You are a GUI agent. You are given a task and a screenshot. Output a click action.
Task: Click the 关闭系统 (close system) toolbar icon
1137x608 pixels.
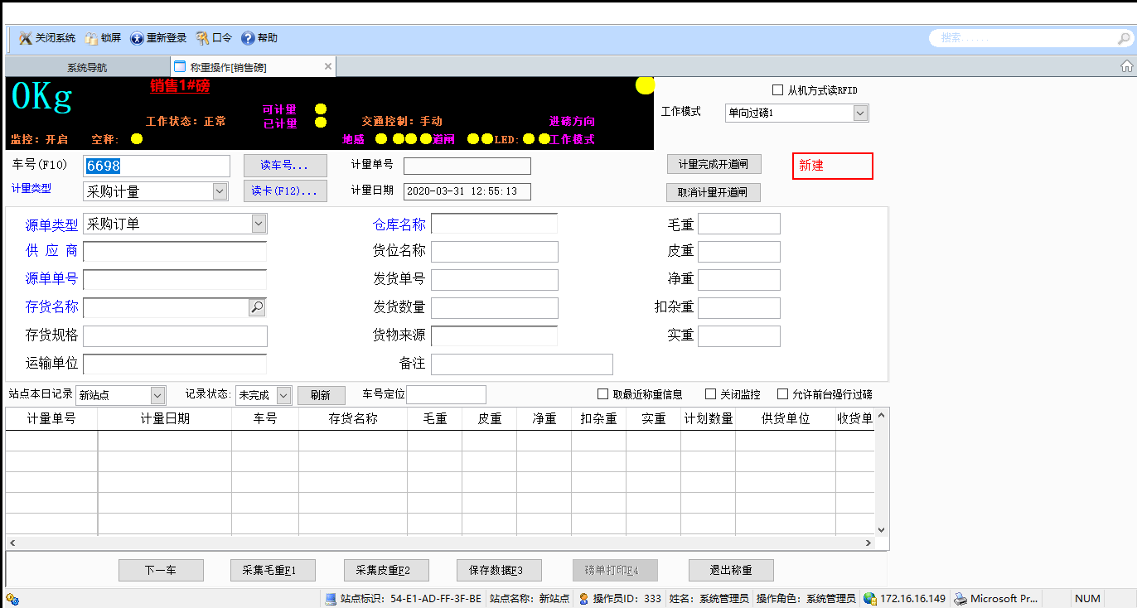(x=26, y=38)
